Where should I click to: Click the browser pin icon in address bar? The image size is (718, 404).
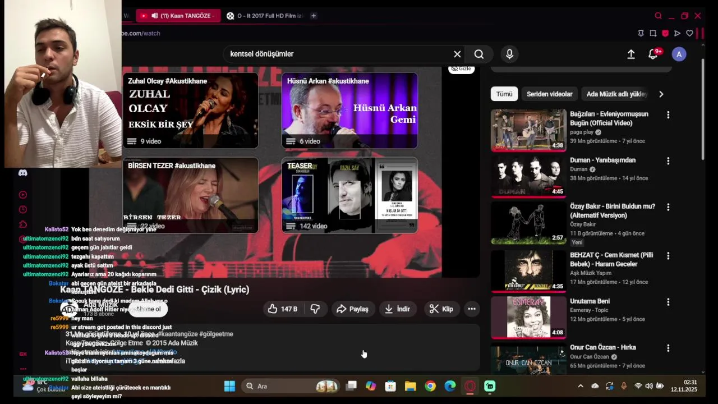pyautogui.click(x=641, y=34)
